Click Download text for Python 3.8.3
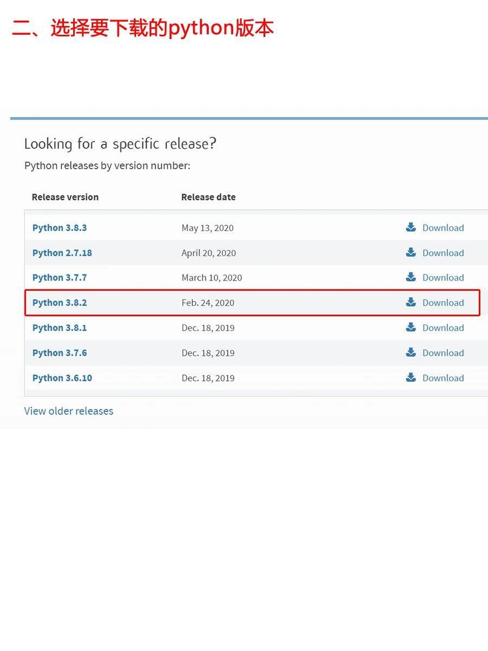 pyautogui.click(x=443, y=228)
